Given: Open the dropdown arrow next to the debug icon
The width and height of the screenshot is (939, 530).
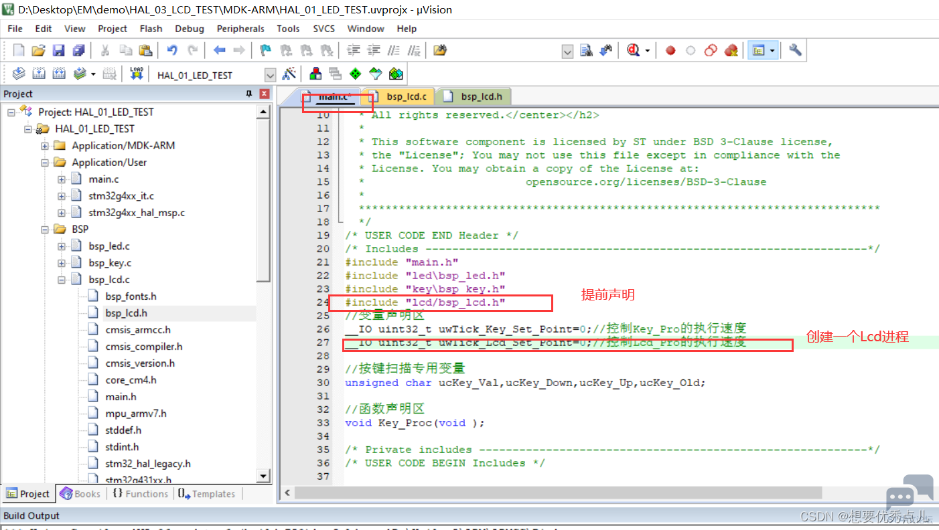Looking at the screenshot, I should click(648, 50).
